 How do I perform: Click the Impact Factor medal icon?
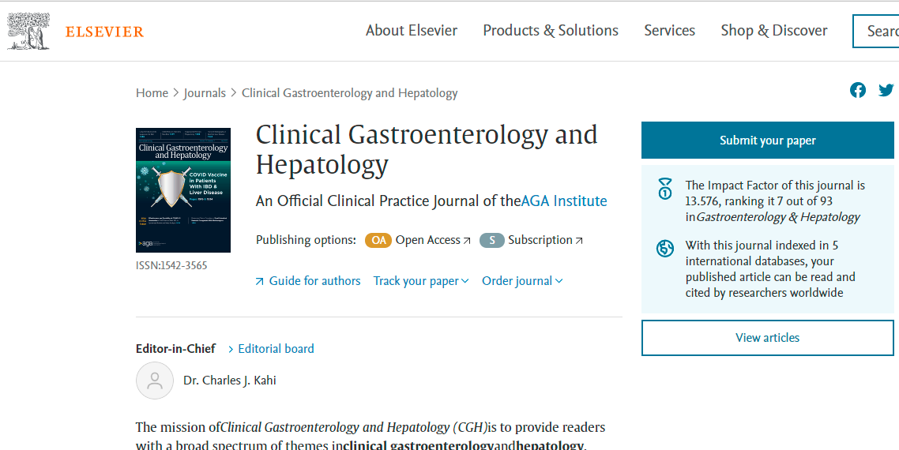[x=665, y=189]
